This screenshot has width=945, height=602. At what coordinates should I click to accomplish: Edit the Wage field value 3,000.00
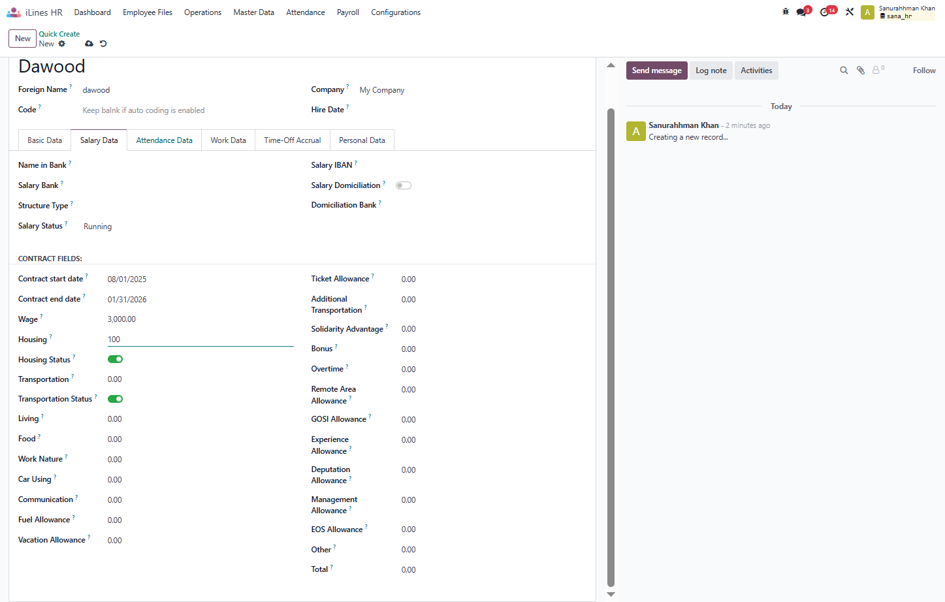click(x=200, y=319)
